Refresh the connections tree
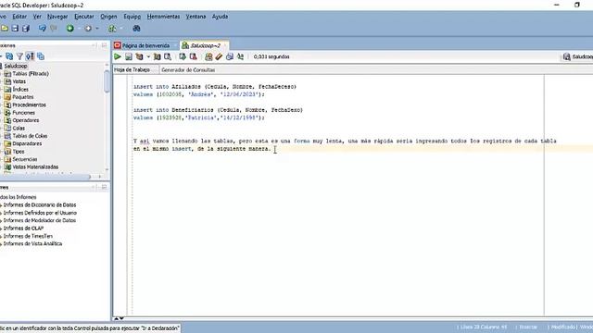The height and width of the screenshot is (333, 593). click(x=9, y=56)
